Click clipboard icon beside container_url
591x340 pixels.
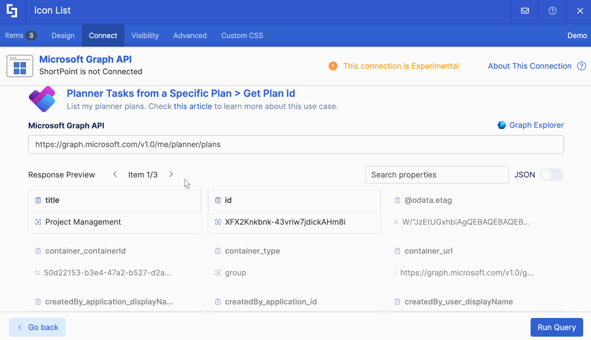(397, 251)
